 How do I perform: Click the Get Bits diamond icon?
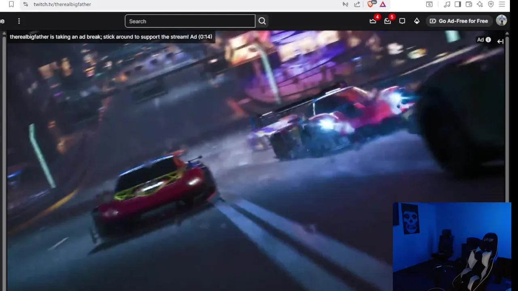coord(417,21)
